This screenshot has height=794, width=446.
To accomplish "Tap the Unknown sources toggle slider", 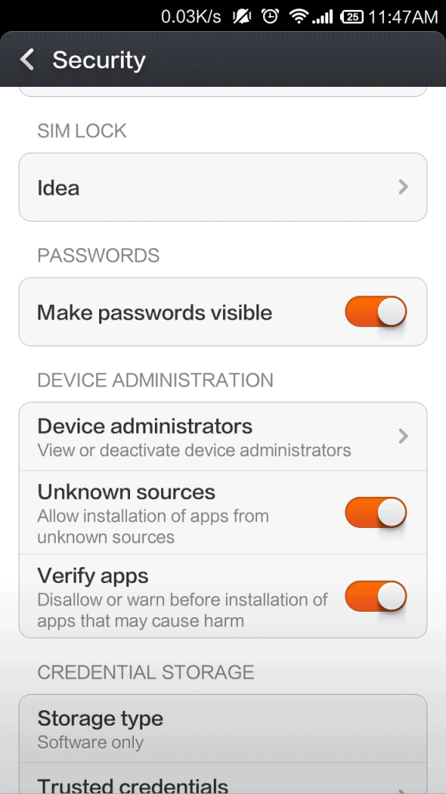I will click(x=376, y=513).
